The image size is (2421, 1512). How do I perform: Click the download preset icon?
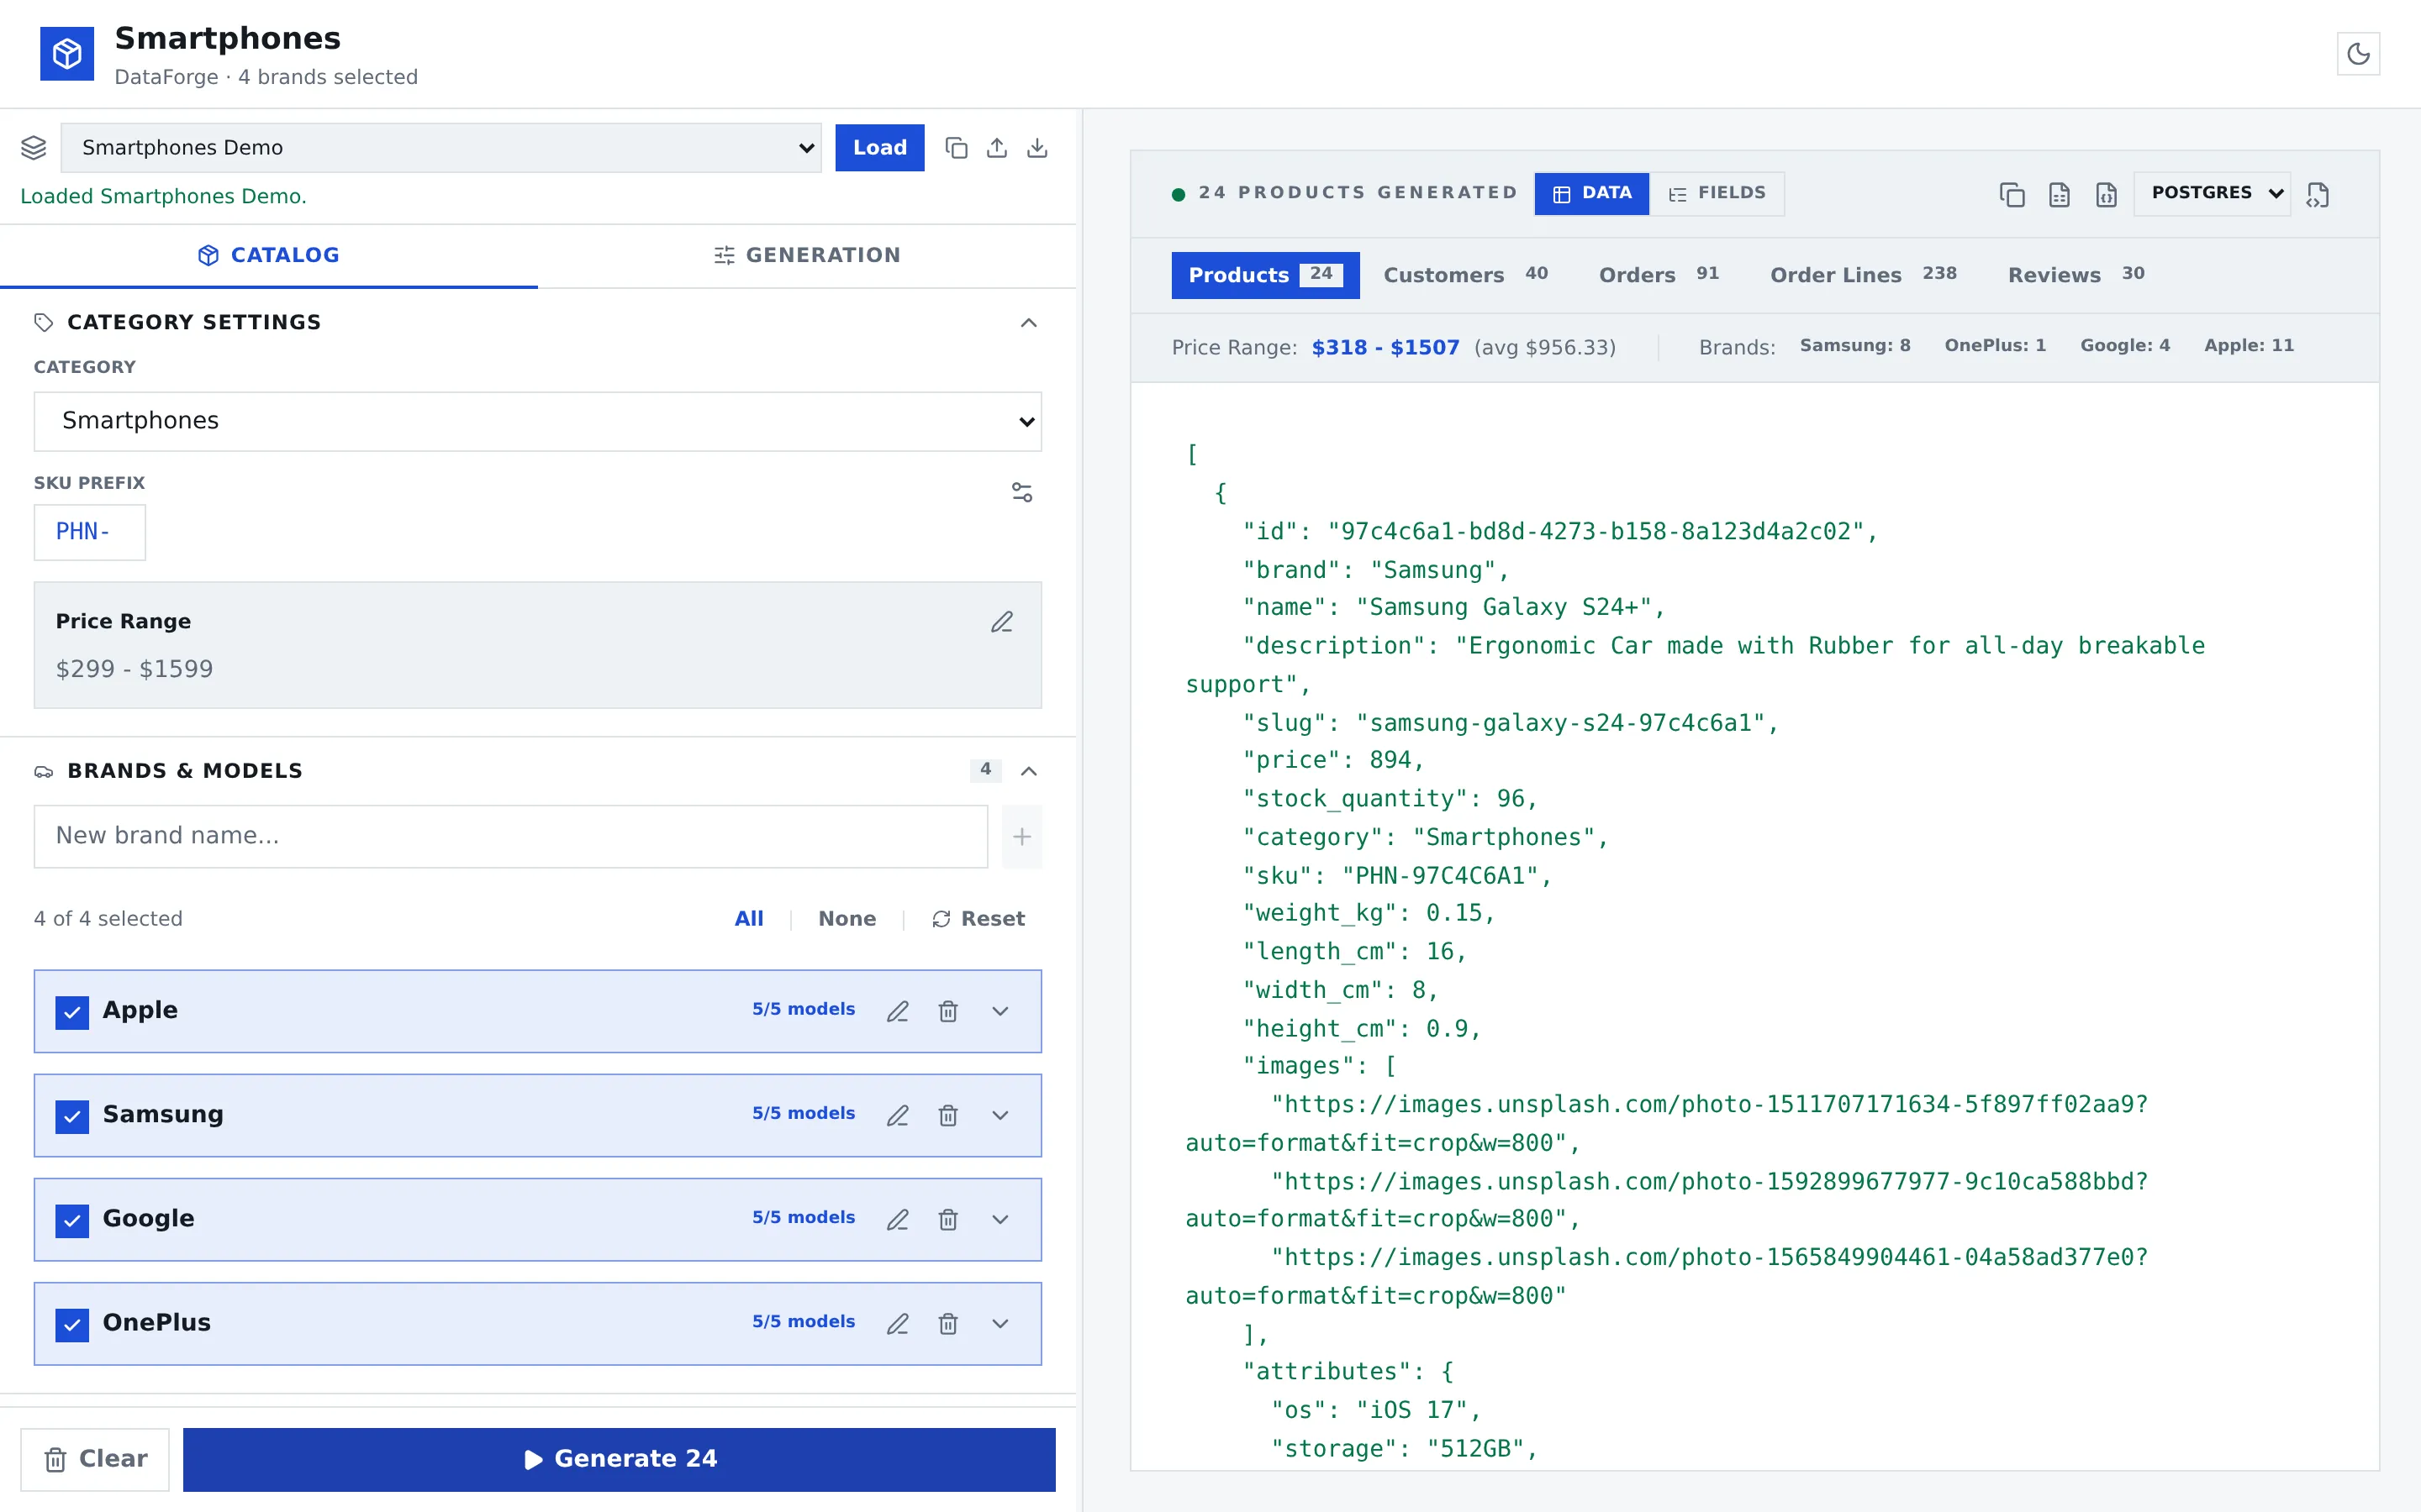coord(1037,148)
